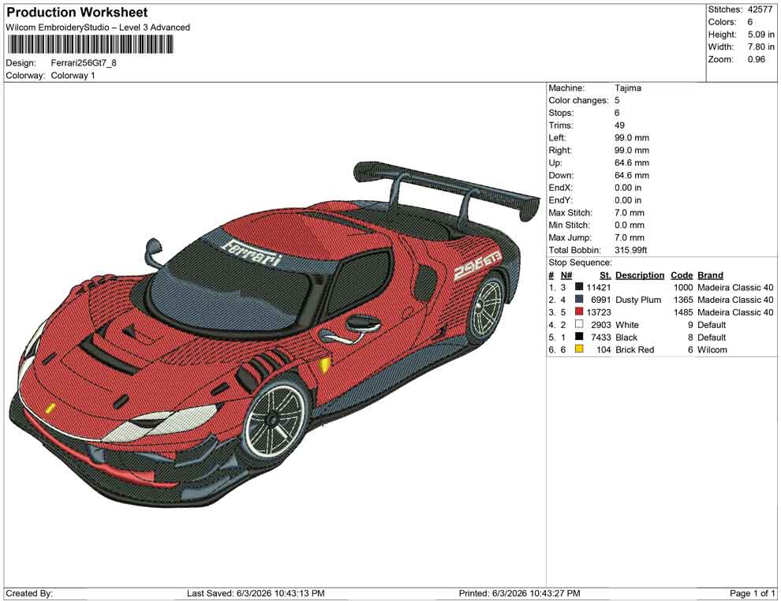
Task: Click the design barcode
Action: [x=90, y=45]
